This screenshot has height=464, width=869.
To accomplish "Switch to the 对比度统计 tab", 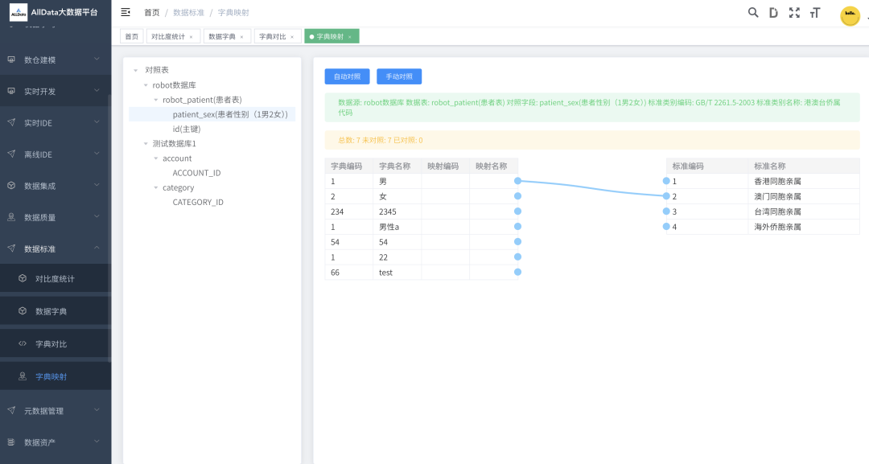I will [167, 37].
